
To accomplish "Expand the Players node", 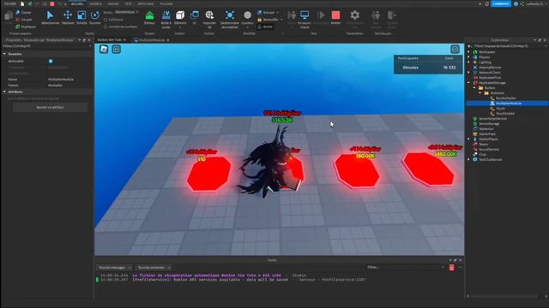I will click(469, 57).
